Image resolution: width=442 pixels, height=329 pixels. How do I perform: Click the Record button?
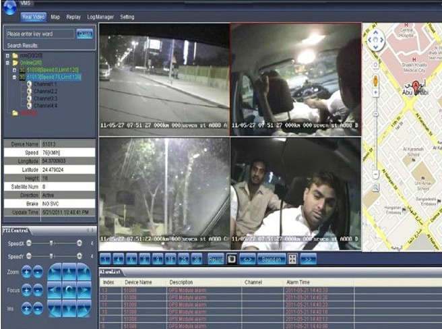[x=216, y=259]
